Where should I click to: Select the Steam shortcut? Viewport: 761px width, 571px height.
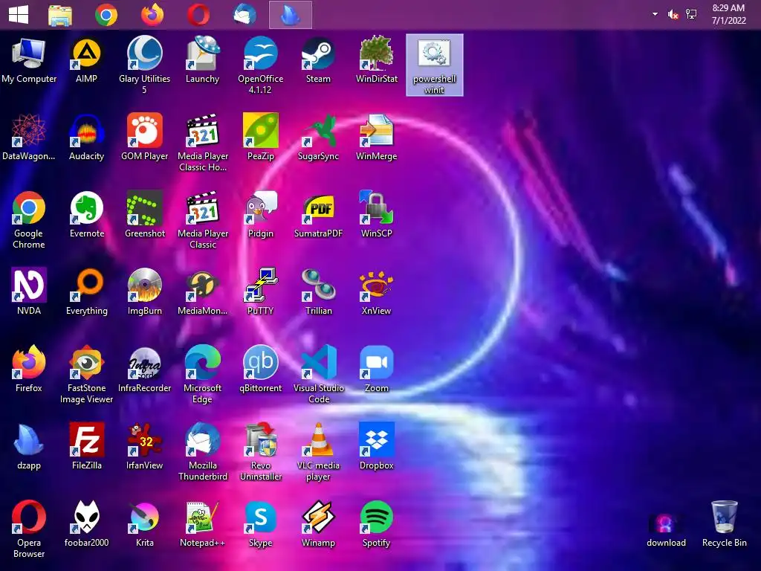tap(318, 60)
